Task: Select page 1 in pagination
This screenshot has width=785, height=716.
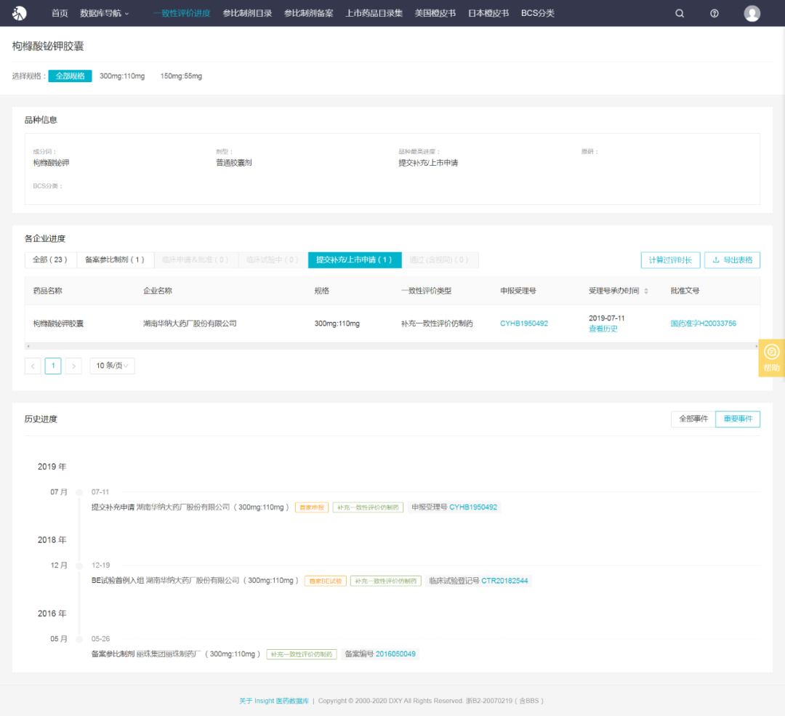Action: 53,366
